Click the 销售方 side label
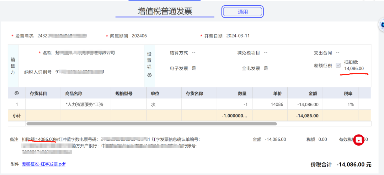Viewport: 384px width, 175px height. (x=13, y=66)
